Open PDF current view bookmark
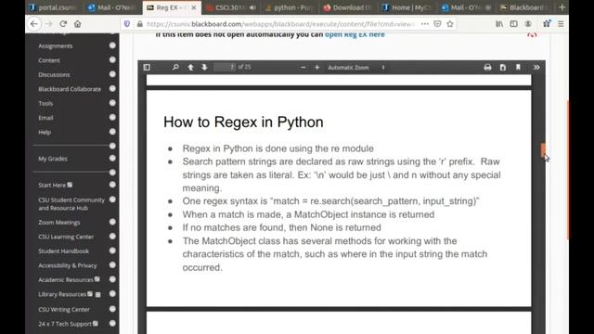Viewport: 594px width, 334px height. click(518, 68)
